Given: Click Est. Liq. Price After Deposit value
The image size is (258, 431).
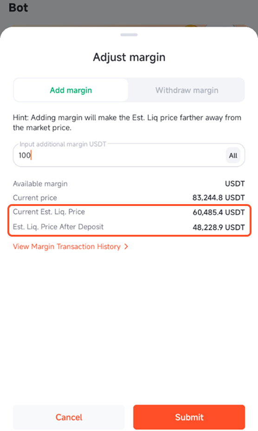Looking at the screenshot, I should [219, 227].
